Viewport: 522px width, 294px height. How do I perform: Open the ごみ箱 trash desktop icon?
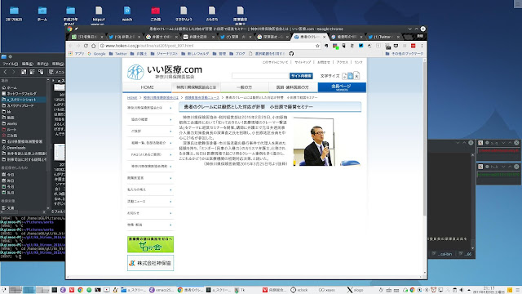tap(155, 14)
